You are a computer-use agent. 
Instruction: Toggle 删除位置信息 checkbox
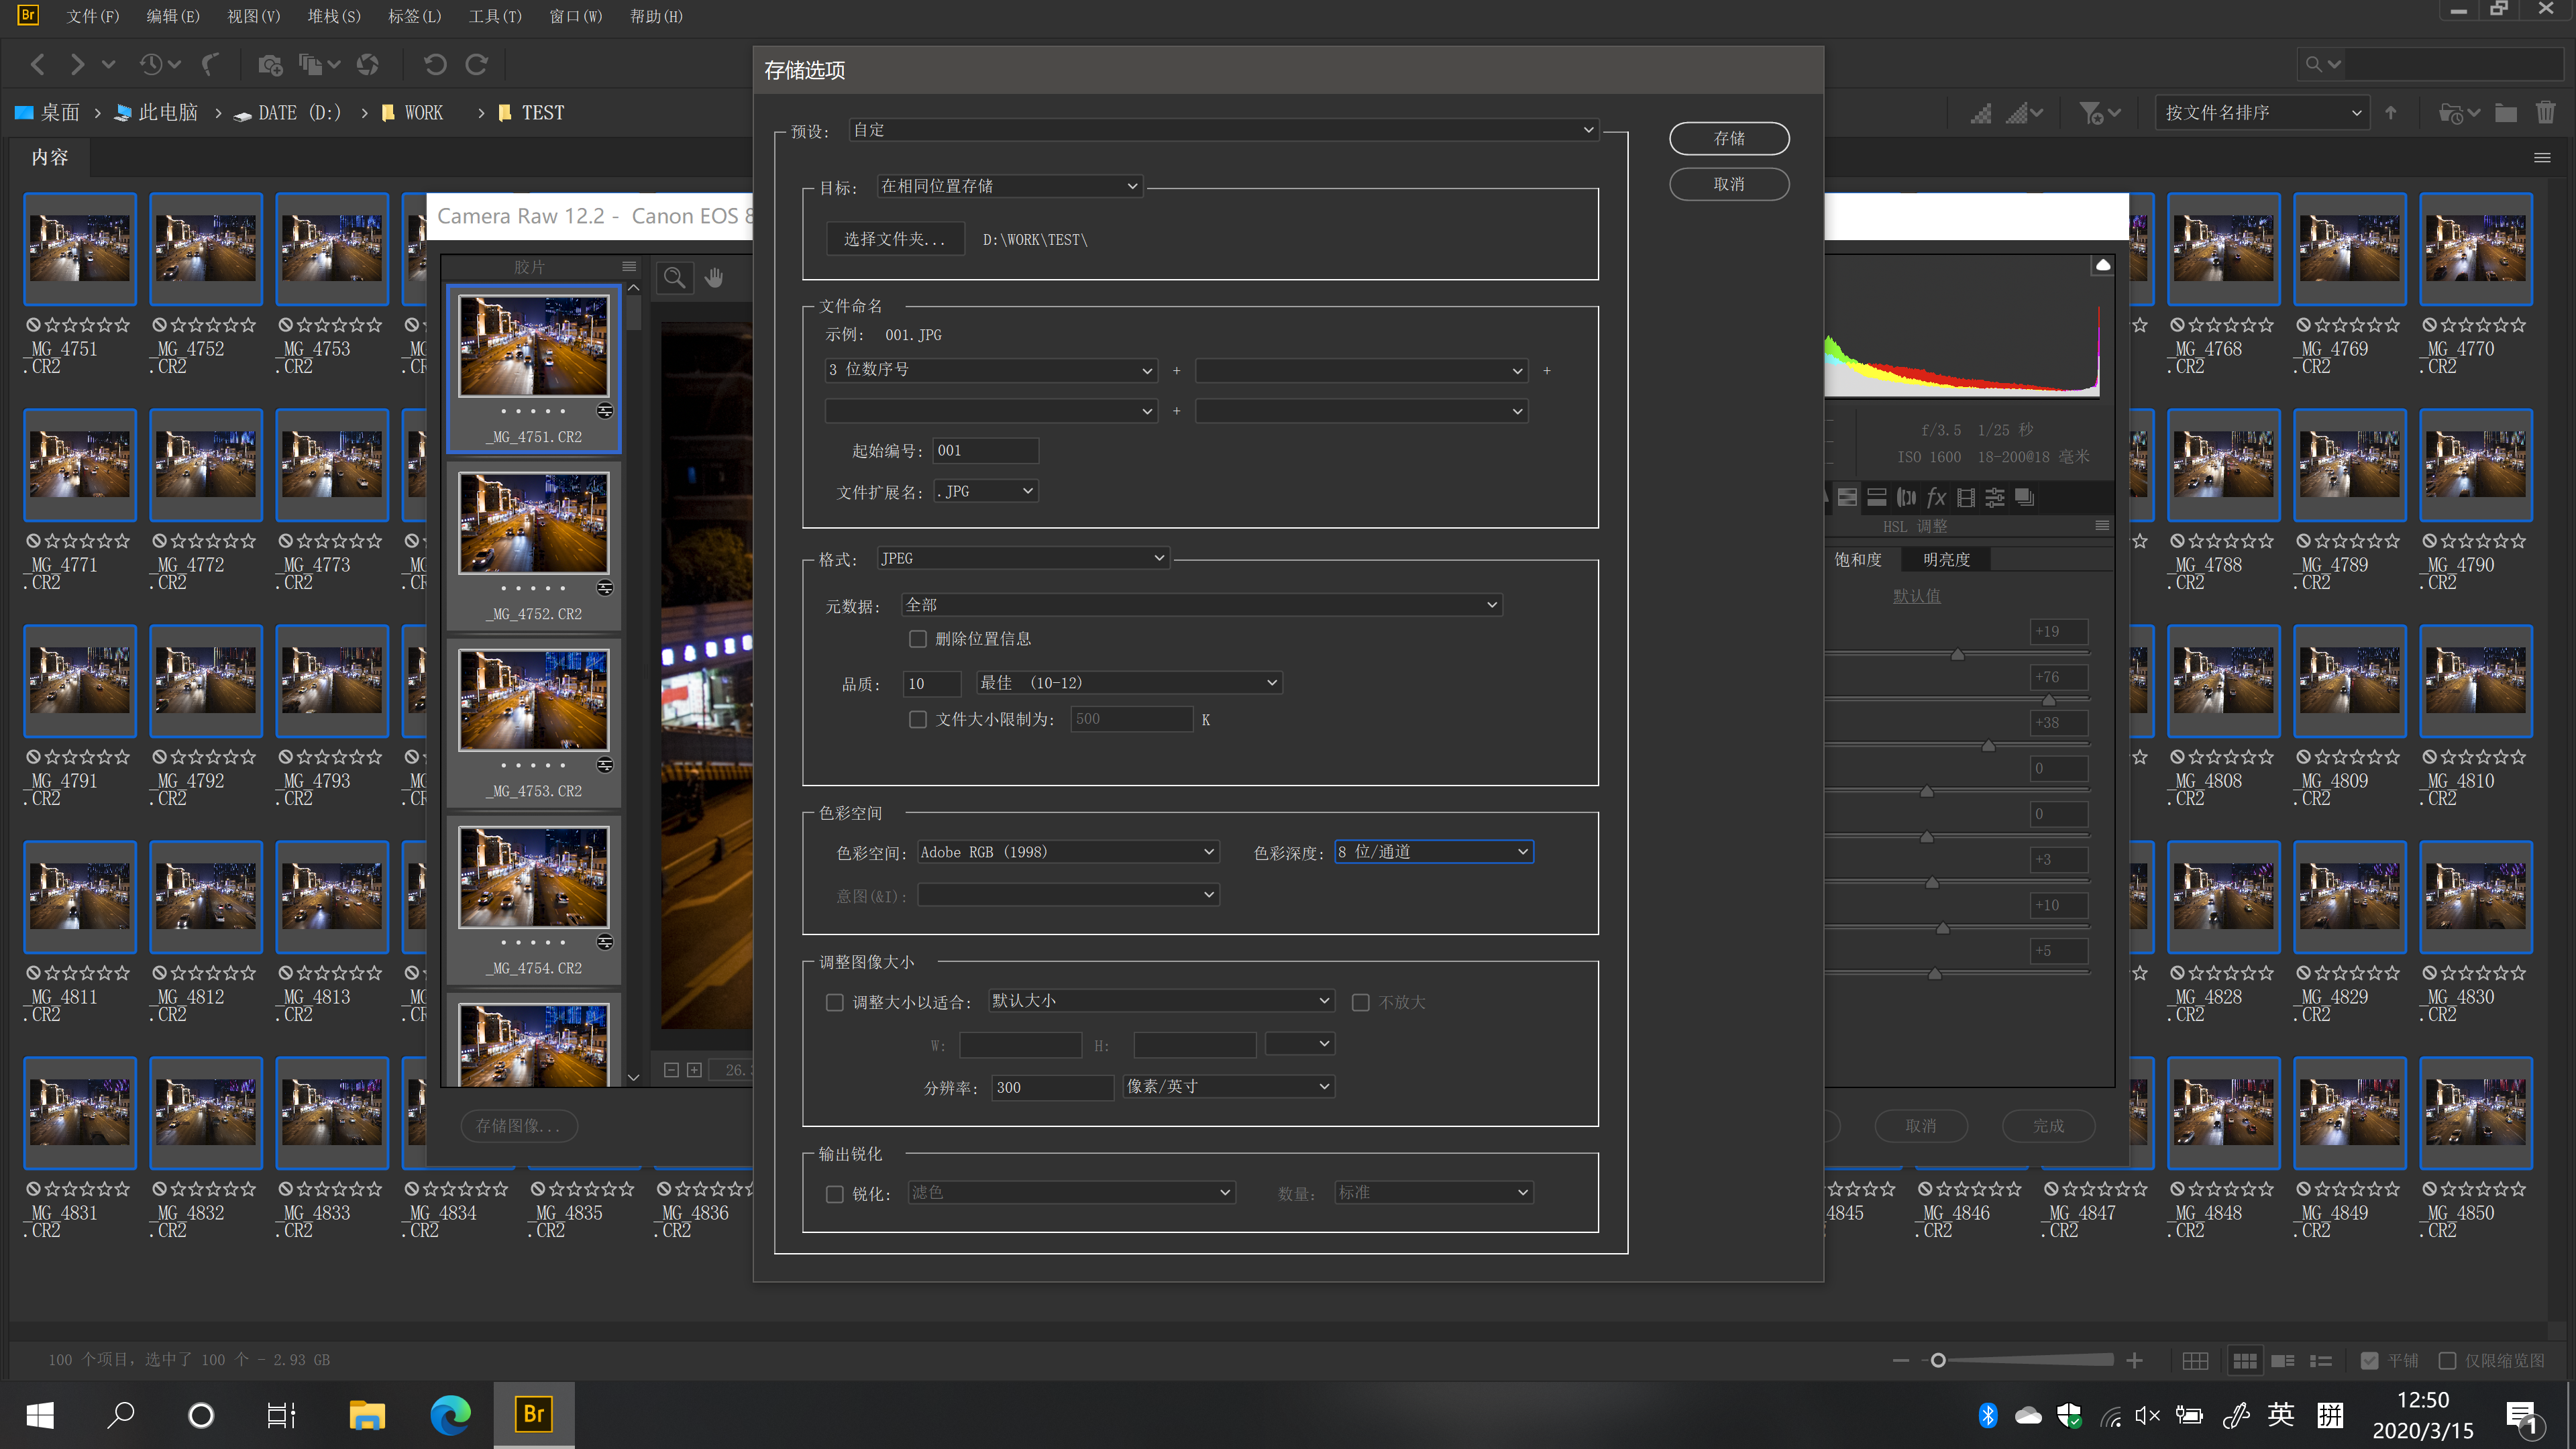coord(917,639)
